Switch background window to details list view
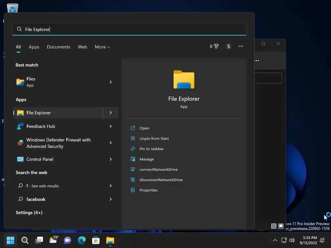Screen dimensions: 331x248 point(274,226)
